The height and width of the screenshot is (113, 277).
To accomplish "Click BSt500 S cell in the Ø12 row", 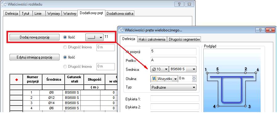I will 72,98.
